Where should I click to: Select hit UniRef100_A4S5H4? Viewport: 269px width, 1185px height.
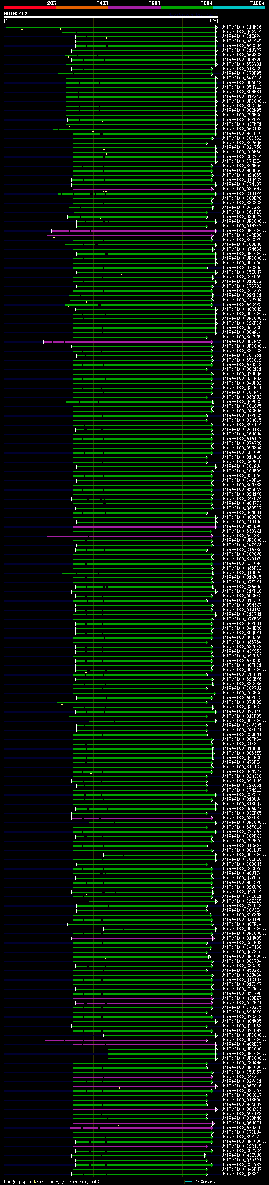(241, 46)
